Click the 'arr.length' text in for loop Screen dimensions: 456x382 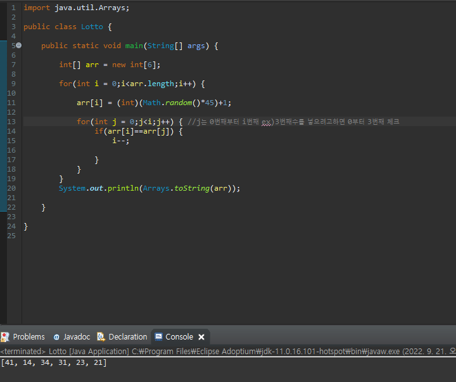[152, 84]
